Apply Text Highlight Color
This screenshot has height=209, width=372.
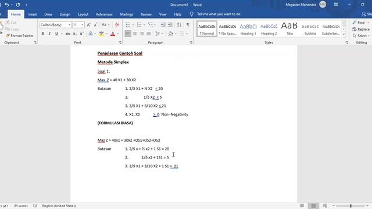coord(102,34)
